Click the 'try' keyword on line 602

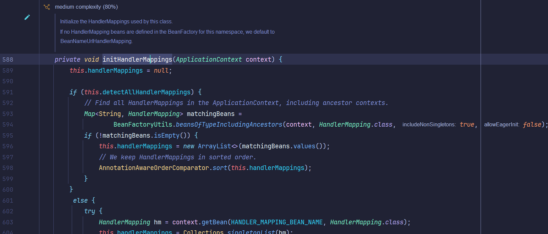tap(89, 211)
